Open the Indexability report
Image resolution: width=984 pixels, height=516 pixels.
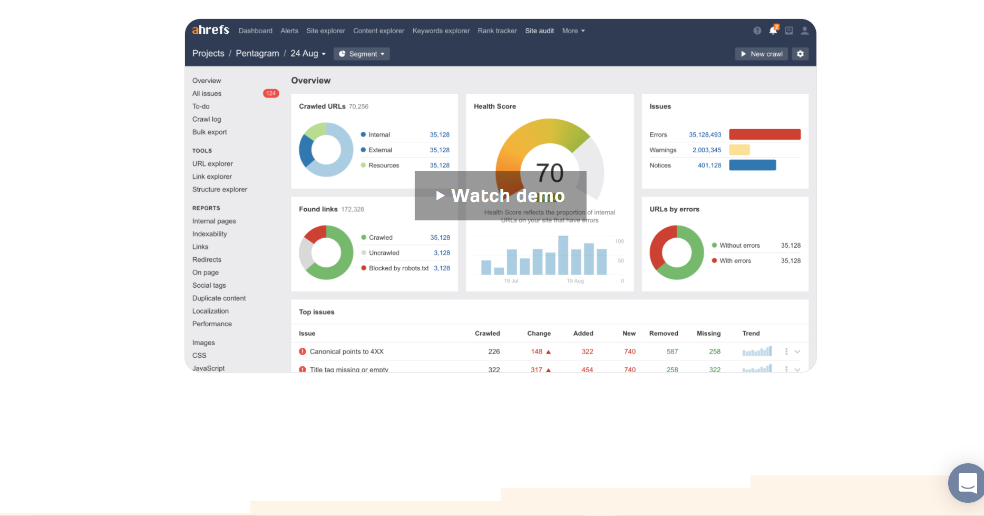pos(209,234)
